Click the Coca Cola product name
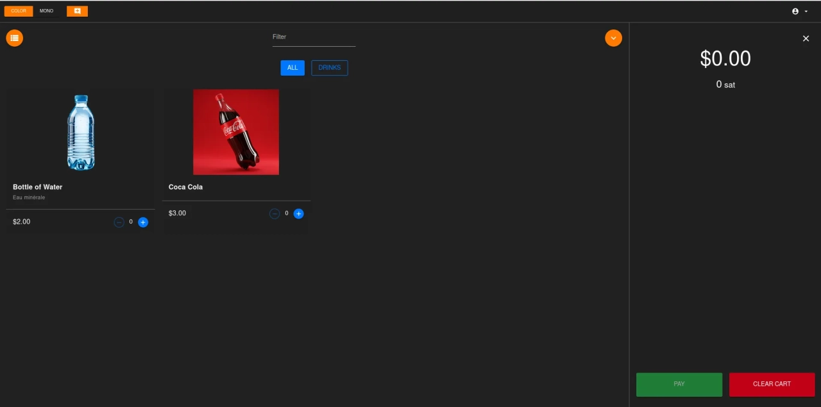821x407 pixels. click(185, 187)
